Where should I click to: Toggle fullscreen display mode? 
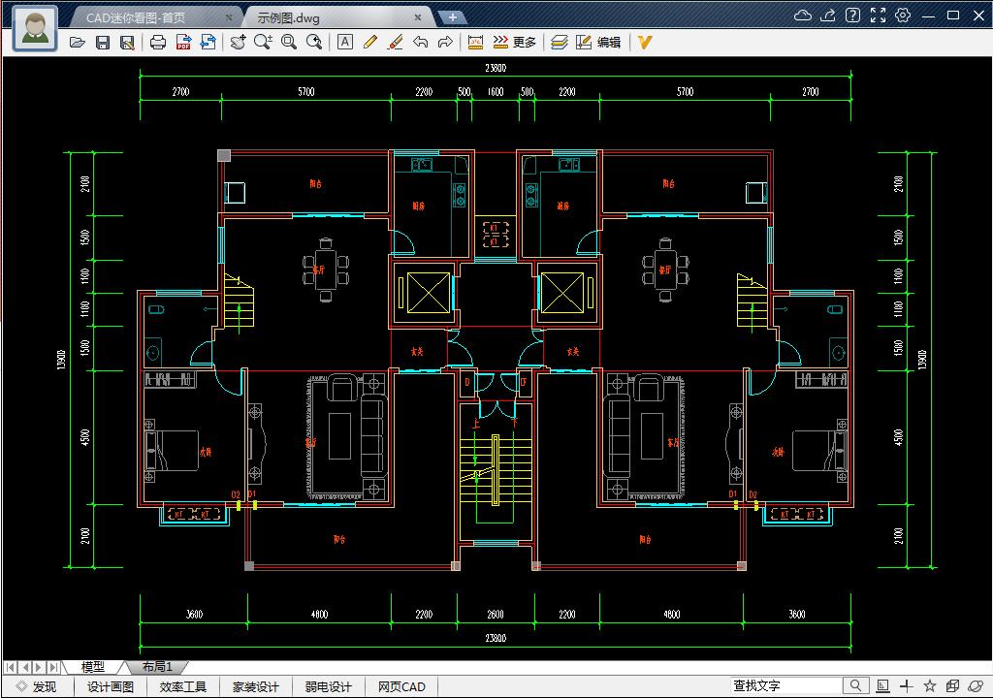878,16
